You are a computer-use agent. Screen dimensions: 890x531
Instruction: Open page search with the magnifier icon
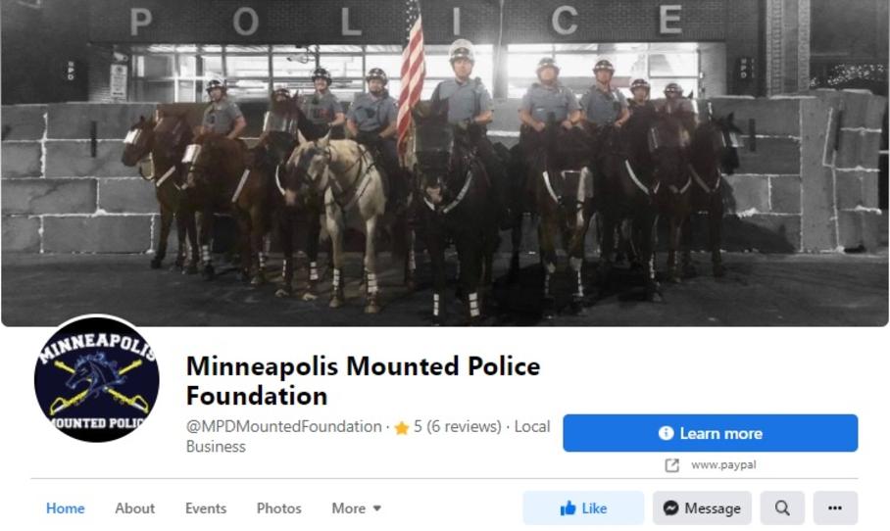click(x=782, y=508)
